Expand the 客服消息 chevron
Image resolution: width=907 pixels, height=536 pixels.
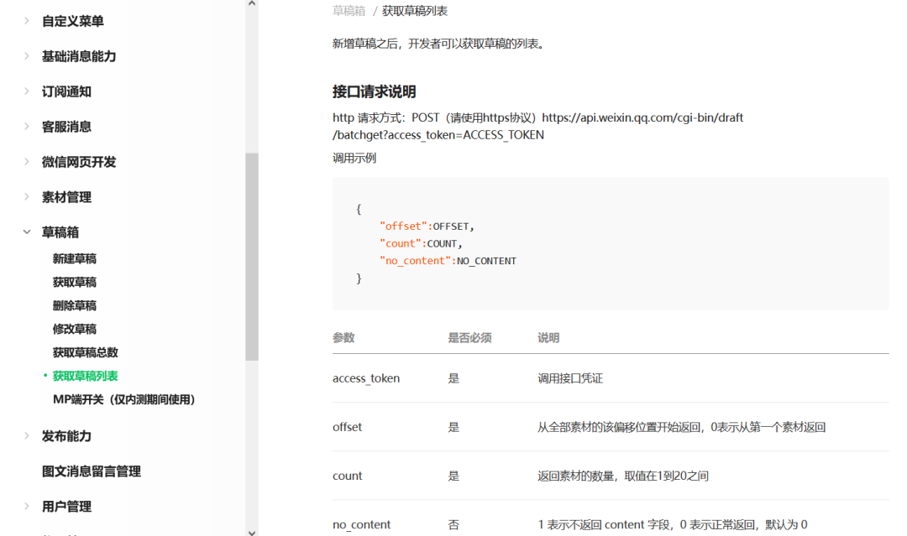pyautogui.click(x=27, y=127)
